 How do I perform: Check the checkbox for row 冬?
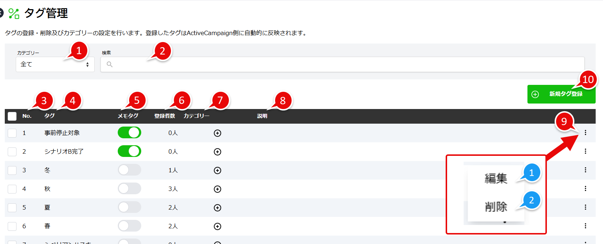pyautogui.click(x=12, y=170)
